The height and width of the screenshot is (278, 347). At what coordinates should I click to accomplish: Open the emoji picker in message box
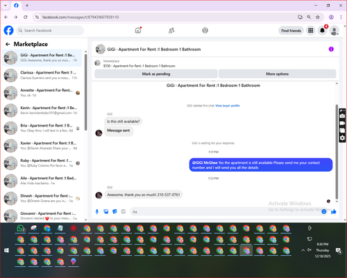click(324, 211)
